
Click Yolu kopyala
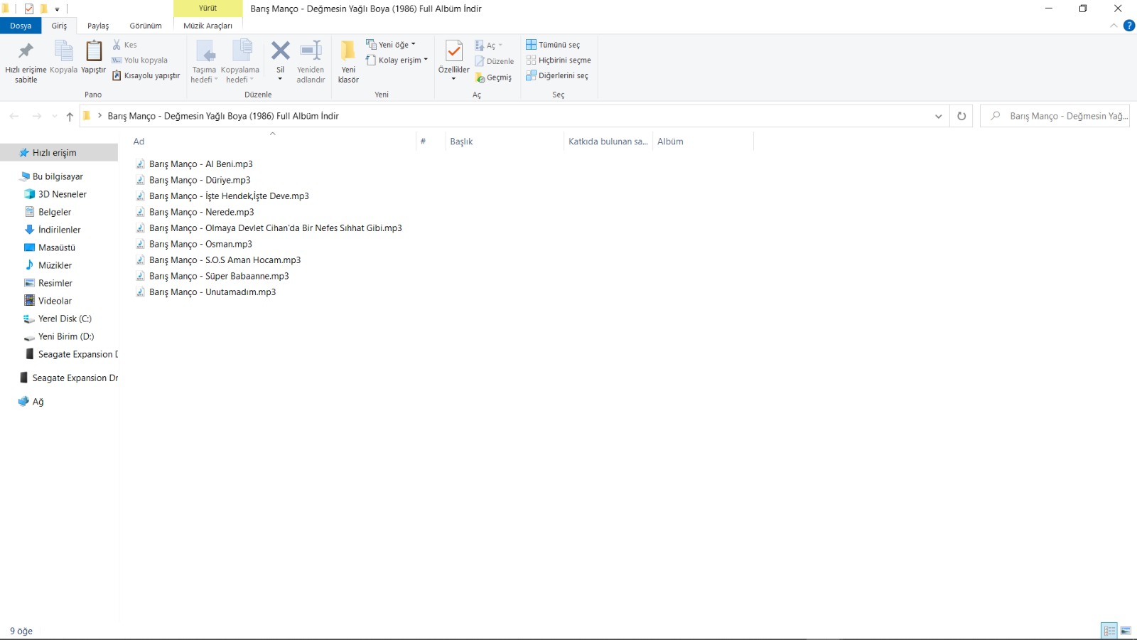(x=140, y=60)
